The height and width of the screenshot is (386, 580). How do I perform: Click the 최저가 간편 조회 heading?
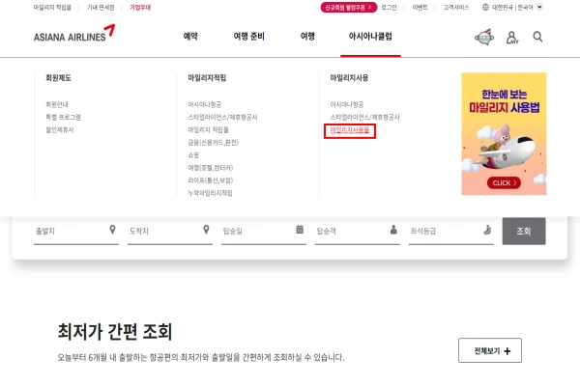tap(115, 331)
